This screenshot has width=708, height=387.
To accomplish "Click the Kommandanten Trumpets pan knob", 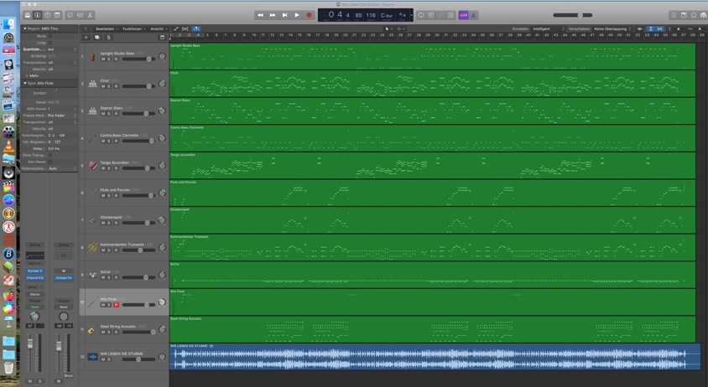I will tap(162, 248).
